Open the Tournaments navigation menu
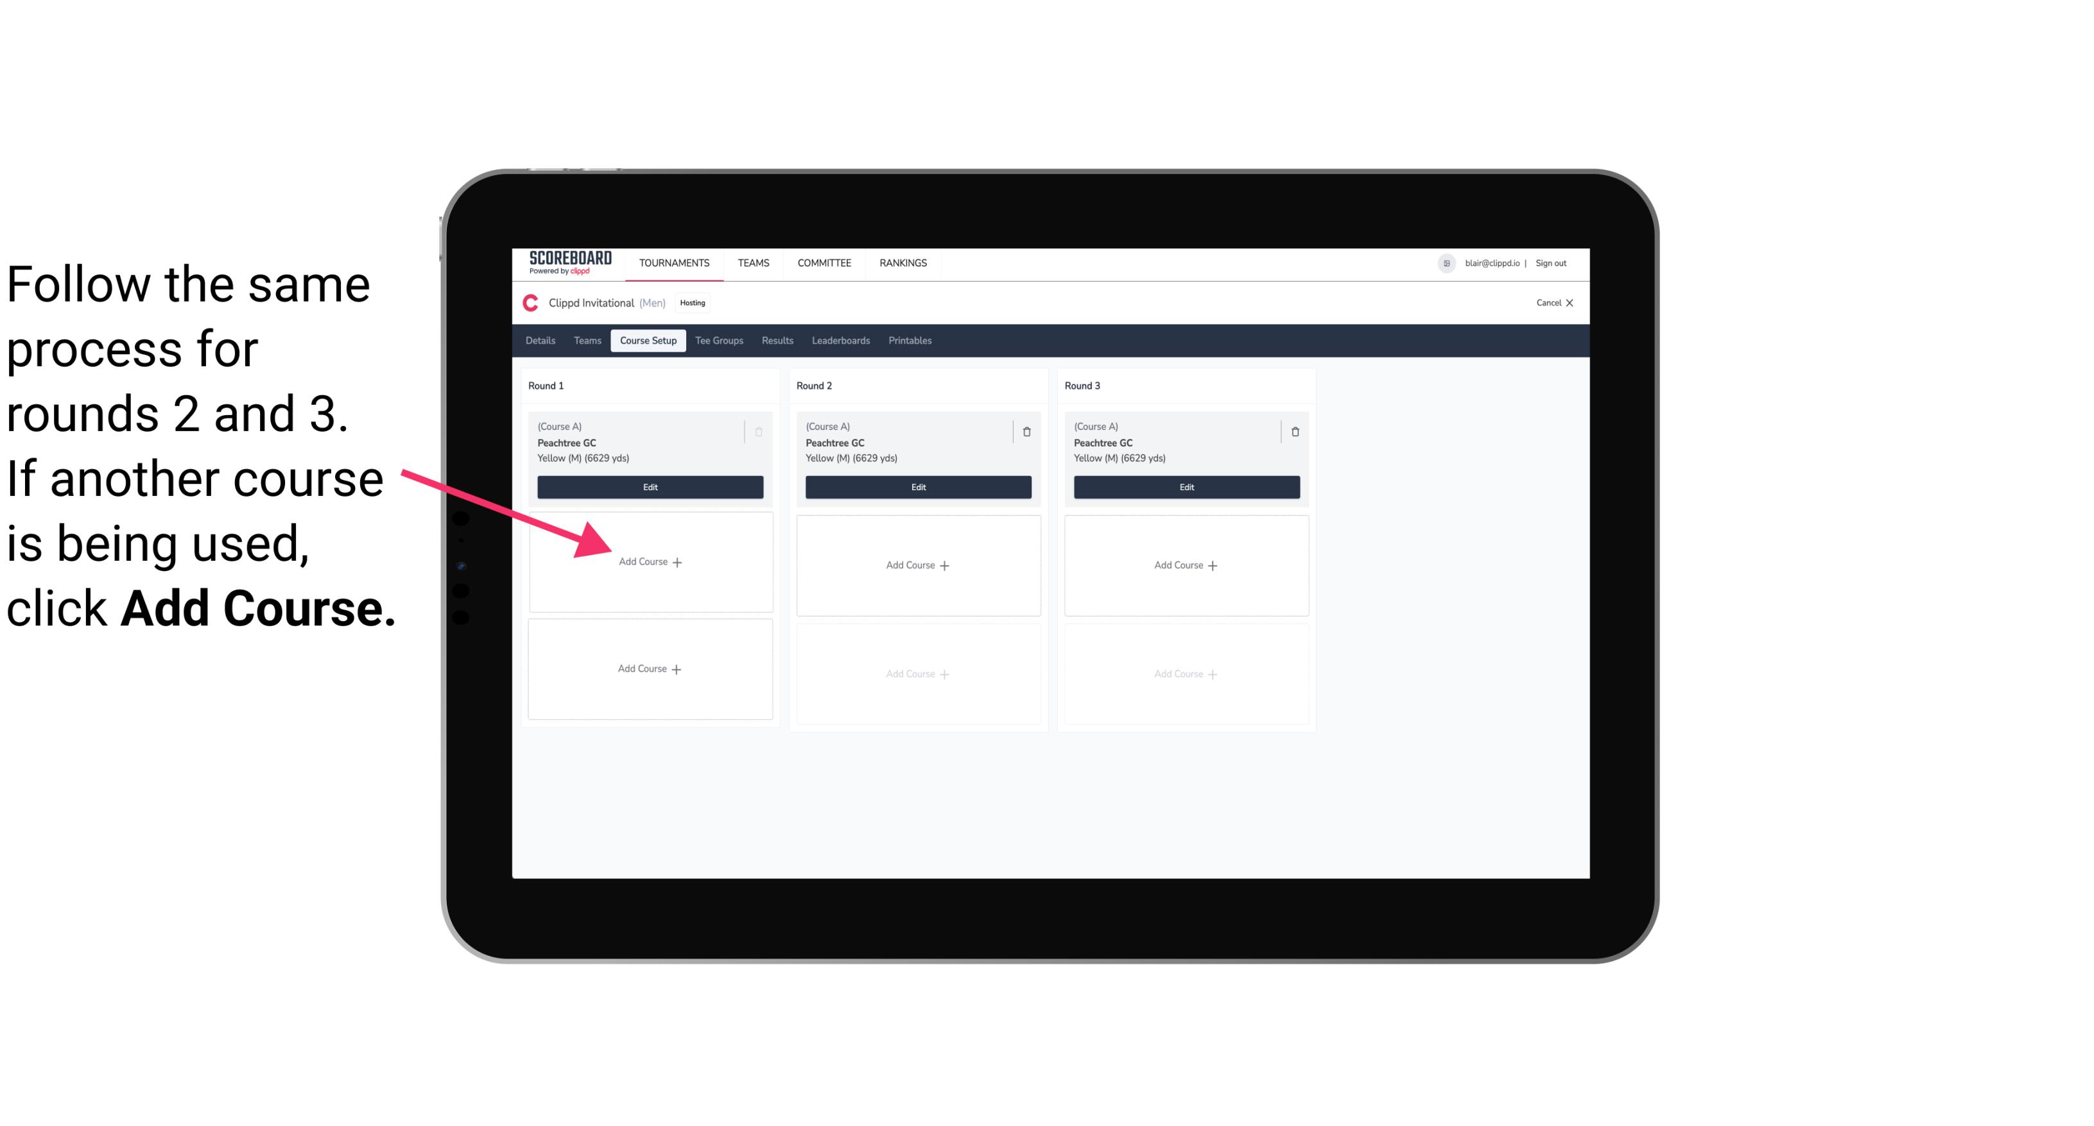 click(674, 262)
